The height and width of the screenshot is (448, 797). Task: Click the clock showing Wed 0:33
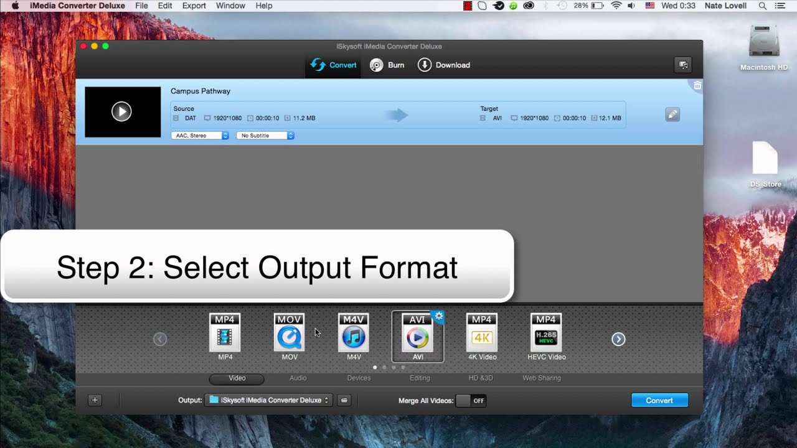[678, 6]
